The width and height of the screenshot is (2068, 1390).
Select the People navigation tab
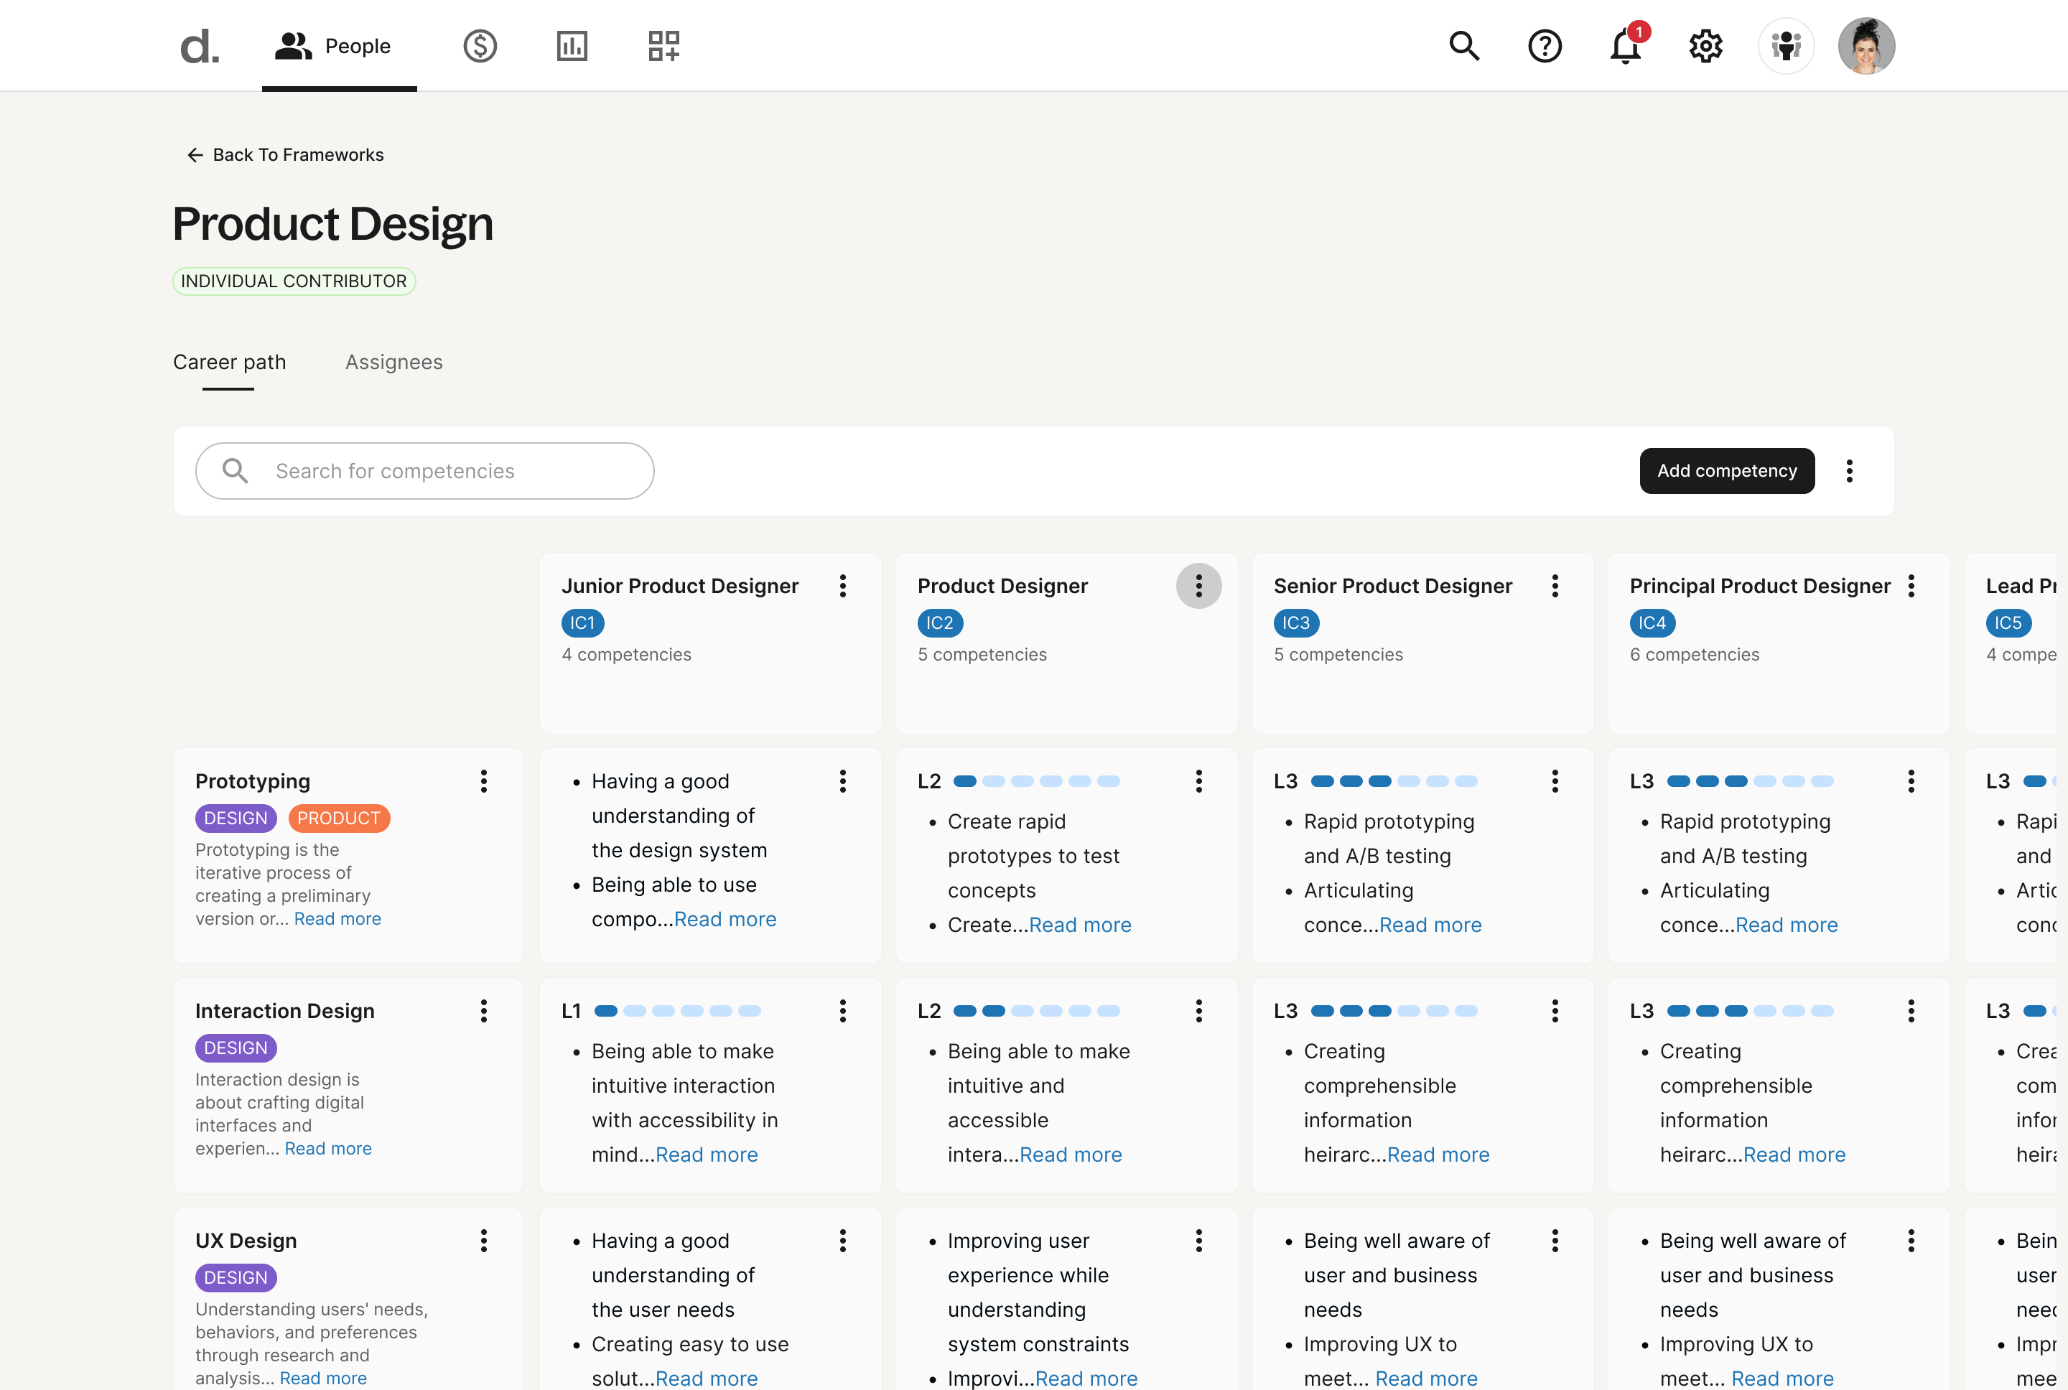coord(339,46)
